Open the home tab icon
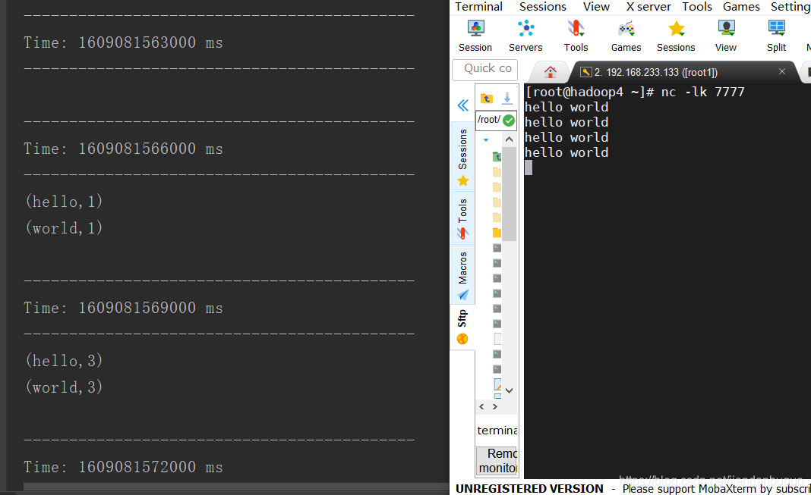 click(x=551, y=72)
